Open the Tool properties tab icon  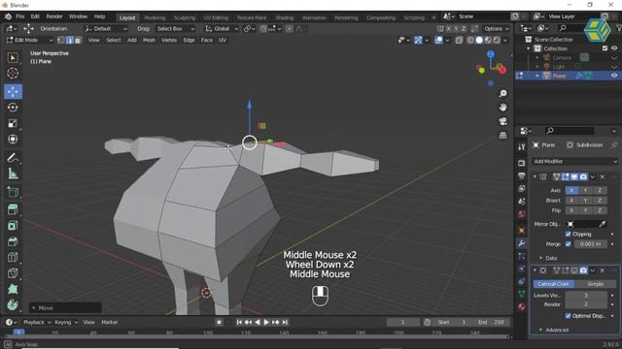coord(522,146)
